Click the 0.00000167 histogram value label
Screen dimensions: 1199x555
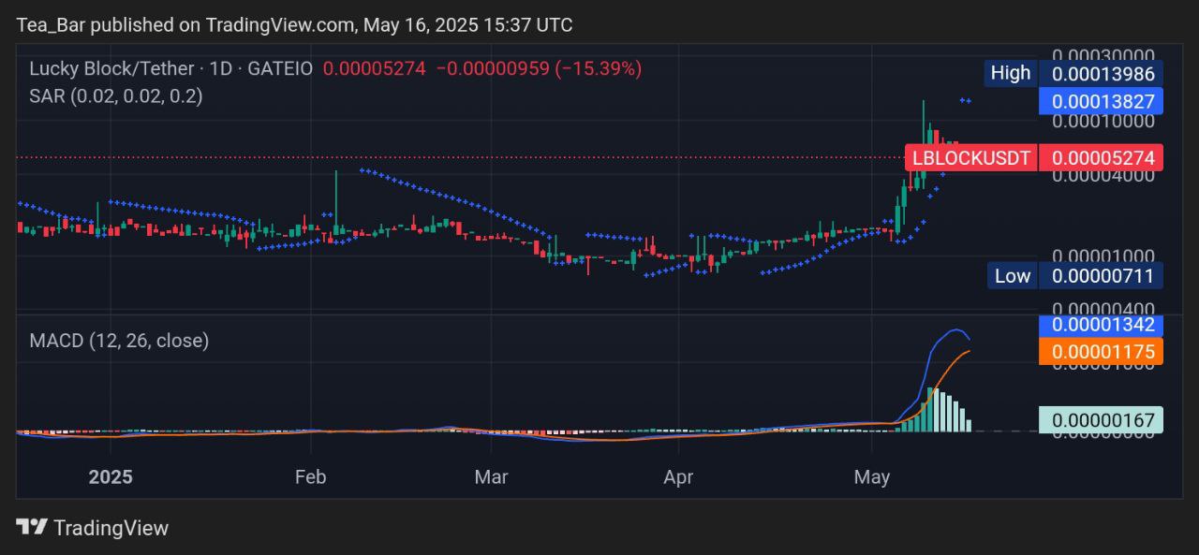tap(1103, 420)
